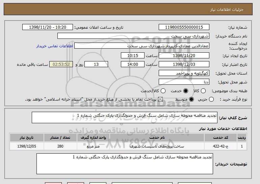Click the متر مربع unit cell

tap(93, 146)
